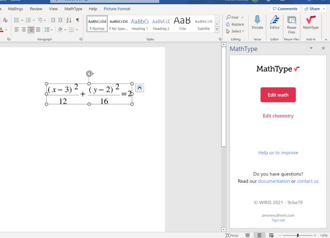This screenshot has width=330, height=238.
Task: Click Replace in the Editing group
Action: [x=235, y=25]
